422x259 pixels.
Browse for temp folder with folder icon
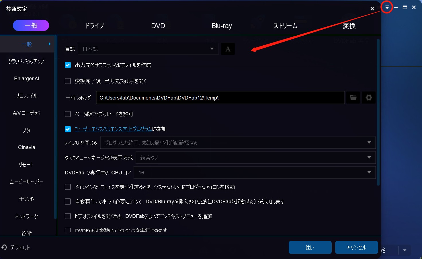click(x=353, y=98)
